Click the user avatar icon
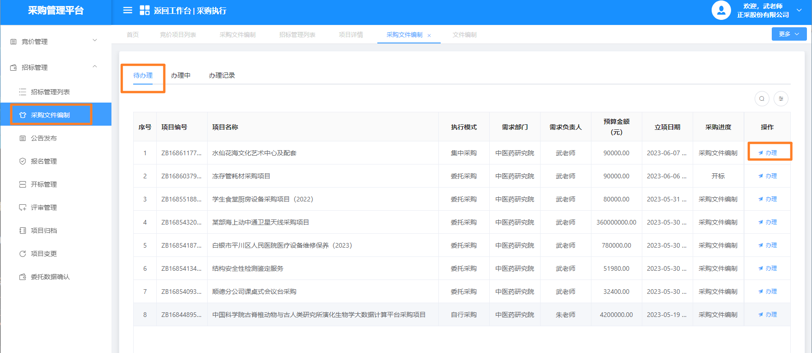812x353 pixels. tap(721, 10)
